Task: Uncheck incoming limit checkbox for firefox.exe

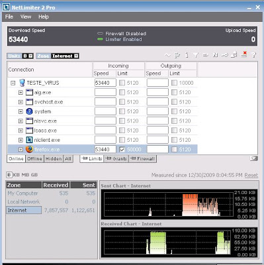Action: tap(122, 150)
